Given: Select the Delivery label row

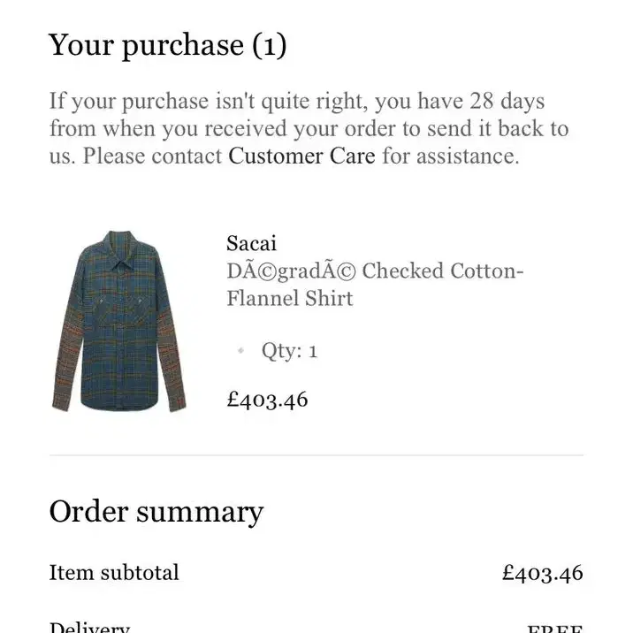Looking at the screenshot, I should (316, 627).
